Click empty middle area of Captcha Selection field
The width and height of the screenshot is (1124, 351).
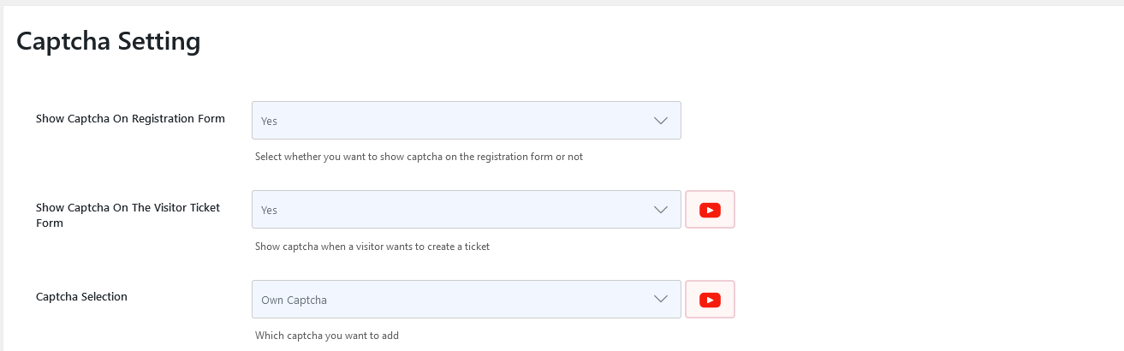pos(479,300)
